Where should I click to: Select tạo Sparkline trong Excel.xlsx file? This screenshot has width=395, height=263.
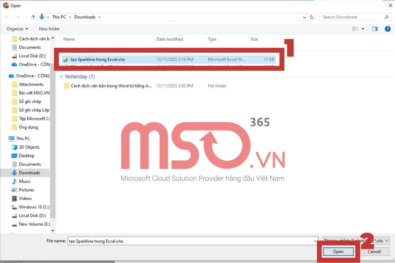click(x=98, y=60)
